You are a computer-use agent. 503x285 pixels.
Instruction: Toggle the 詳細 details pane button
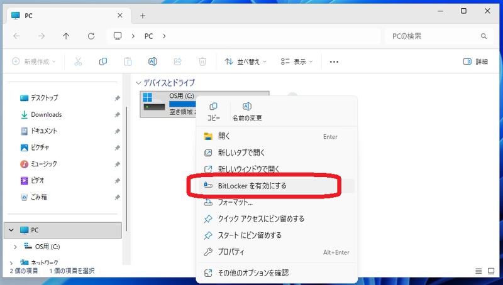[x=475, y=62]
